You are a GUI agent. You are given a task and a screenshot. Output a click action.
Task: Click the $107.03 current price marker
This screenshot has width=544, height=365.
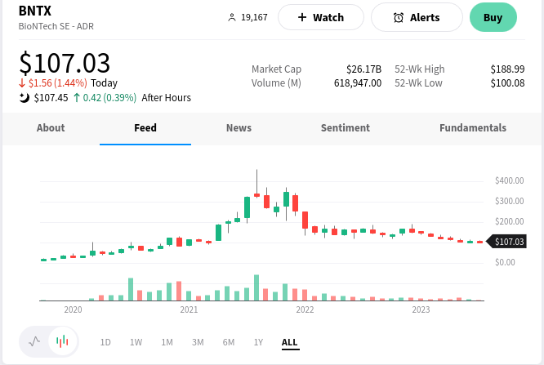(508, 242)
